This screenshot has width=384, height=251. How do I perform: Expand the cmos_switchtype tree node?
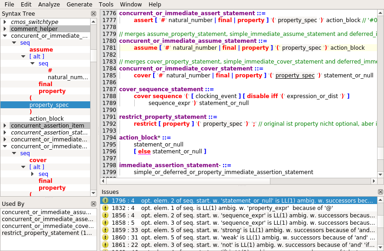click(5, 22)
